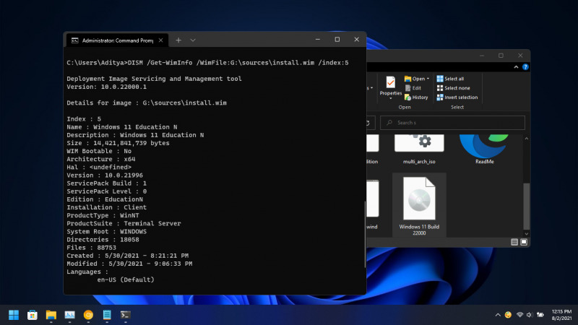Open the orange circular taskbar app

click(x=88, y=315)
